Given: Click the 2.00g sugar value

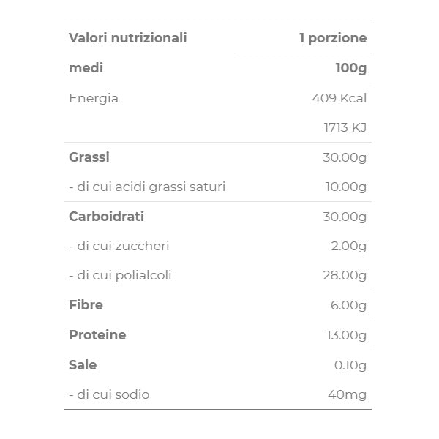Looking at the screenshot, I should (348, 246).
